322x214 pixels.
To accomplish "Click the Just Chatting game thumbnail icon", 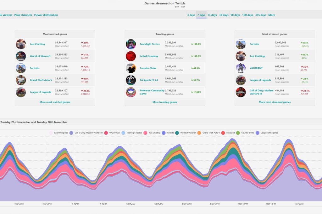I will 21,44.
